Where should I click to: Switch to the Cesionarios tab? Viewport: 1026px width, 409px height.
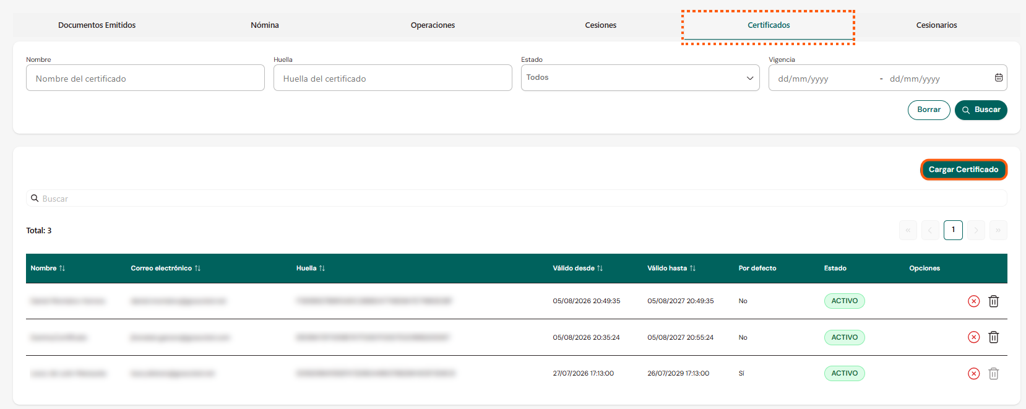point(936,25)
